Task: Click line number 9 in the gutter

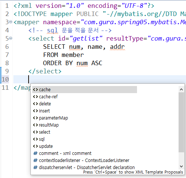Action: 7,71
